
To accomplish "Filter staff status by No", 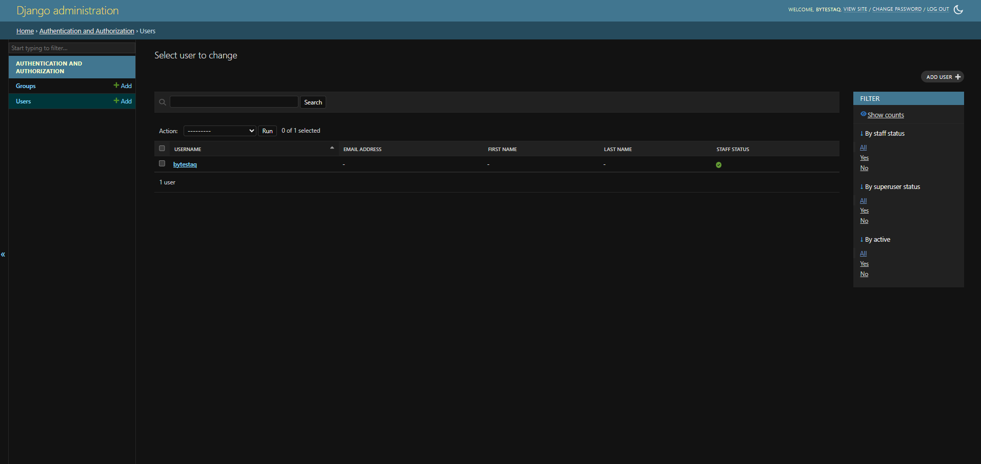I will tap(864, 168).
